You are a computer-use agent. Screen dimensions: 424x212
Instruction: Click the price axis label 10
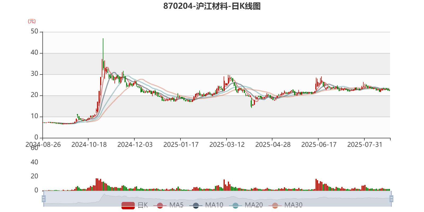pyautogui.click(x=34, y=116)
